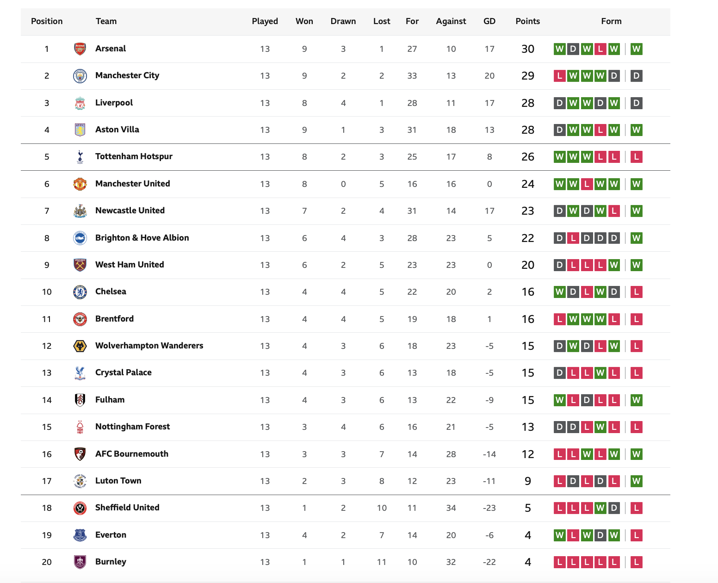Click the Brentford bee crest icon

point(80,319)
